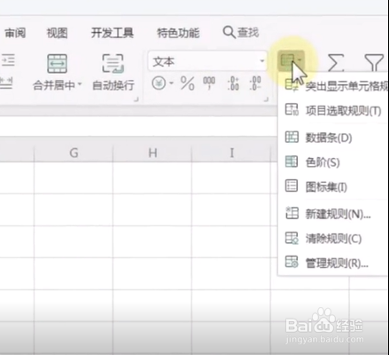Click the increase indent icon
Image resolution: width=389 pixels, height=355 pixels.
point(8,60)
